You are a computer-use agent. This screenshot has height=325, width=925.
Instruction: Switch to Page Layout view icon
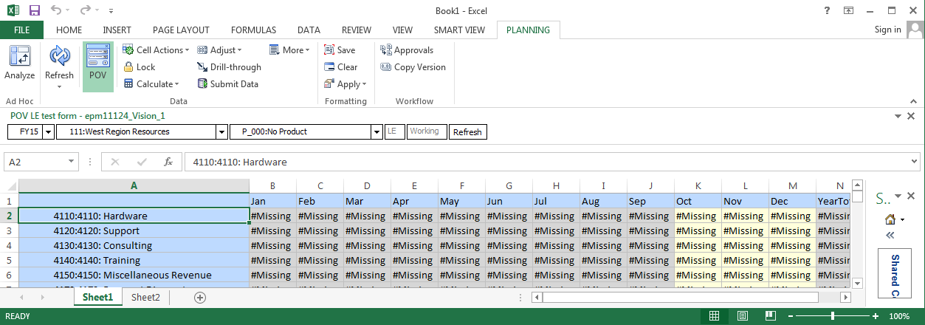click(742, 316)
